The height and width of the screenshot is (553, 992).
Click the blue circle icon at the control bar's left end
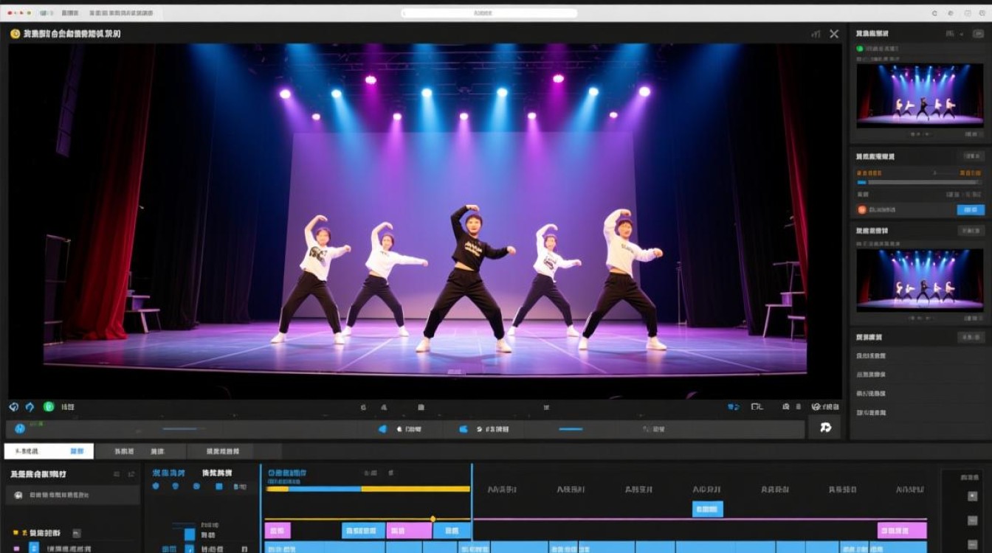[20, 428]
